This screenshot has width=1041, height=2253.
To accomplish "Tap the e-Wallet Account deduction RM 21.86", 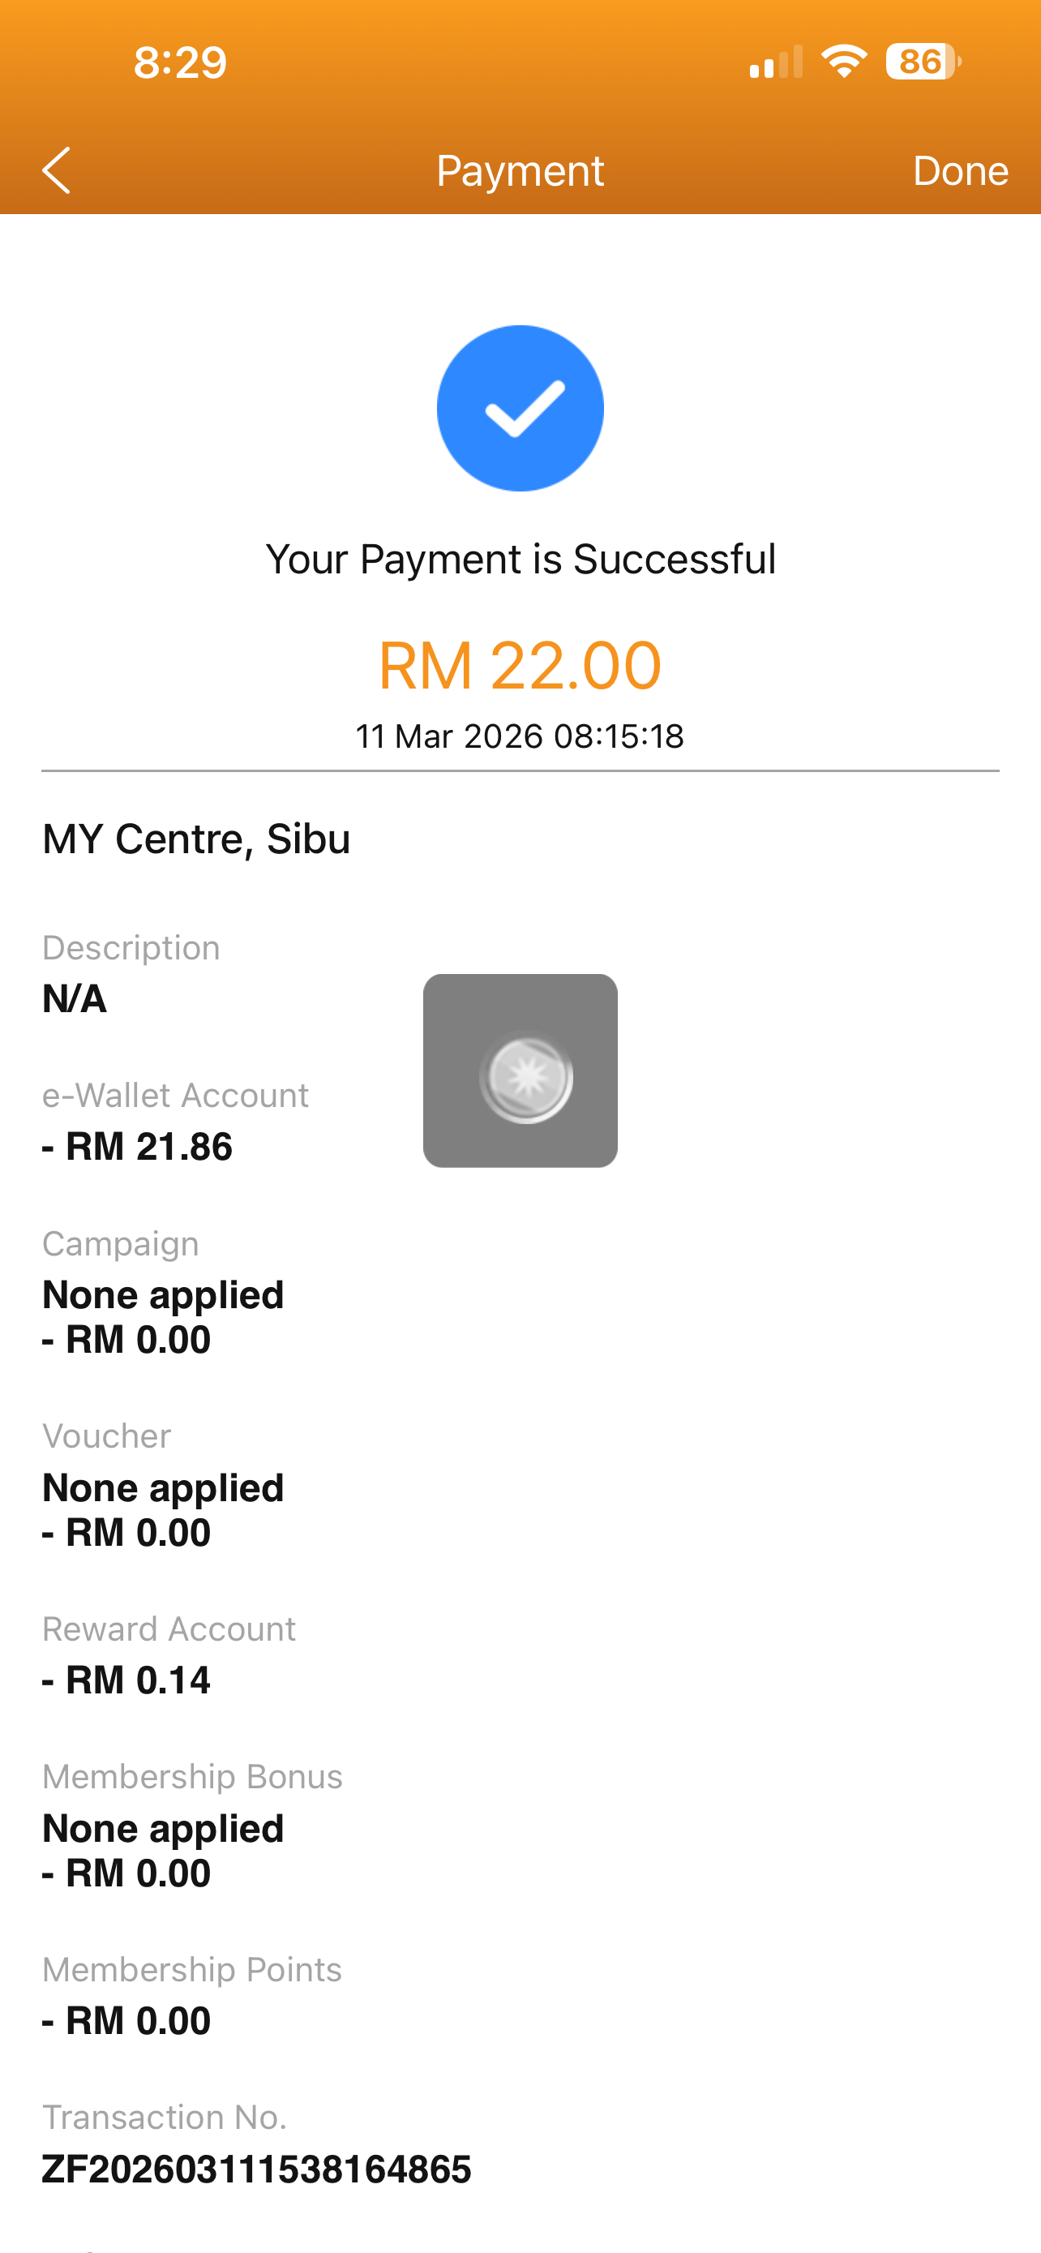I will pyautogui.click(x=138, y=1147).
